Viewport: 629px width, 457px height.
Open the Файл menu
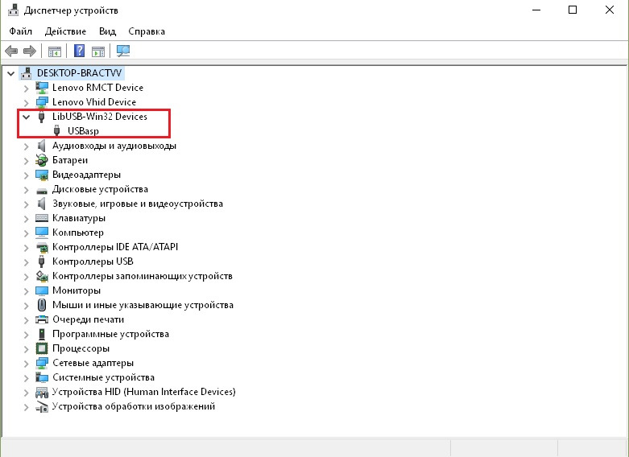click(x=21, y=31)
